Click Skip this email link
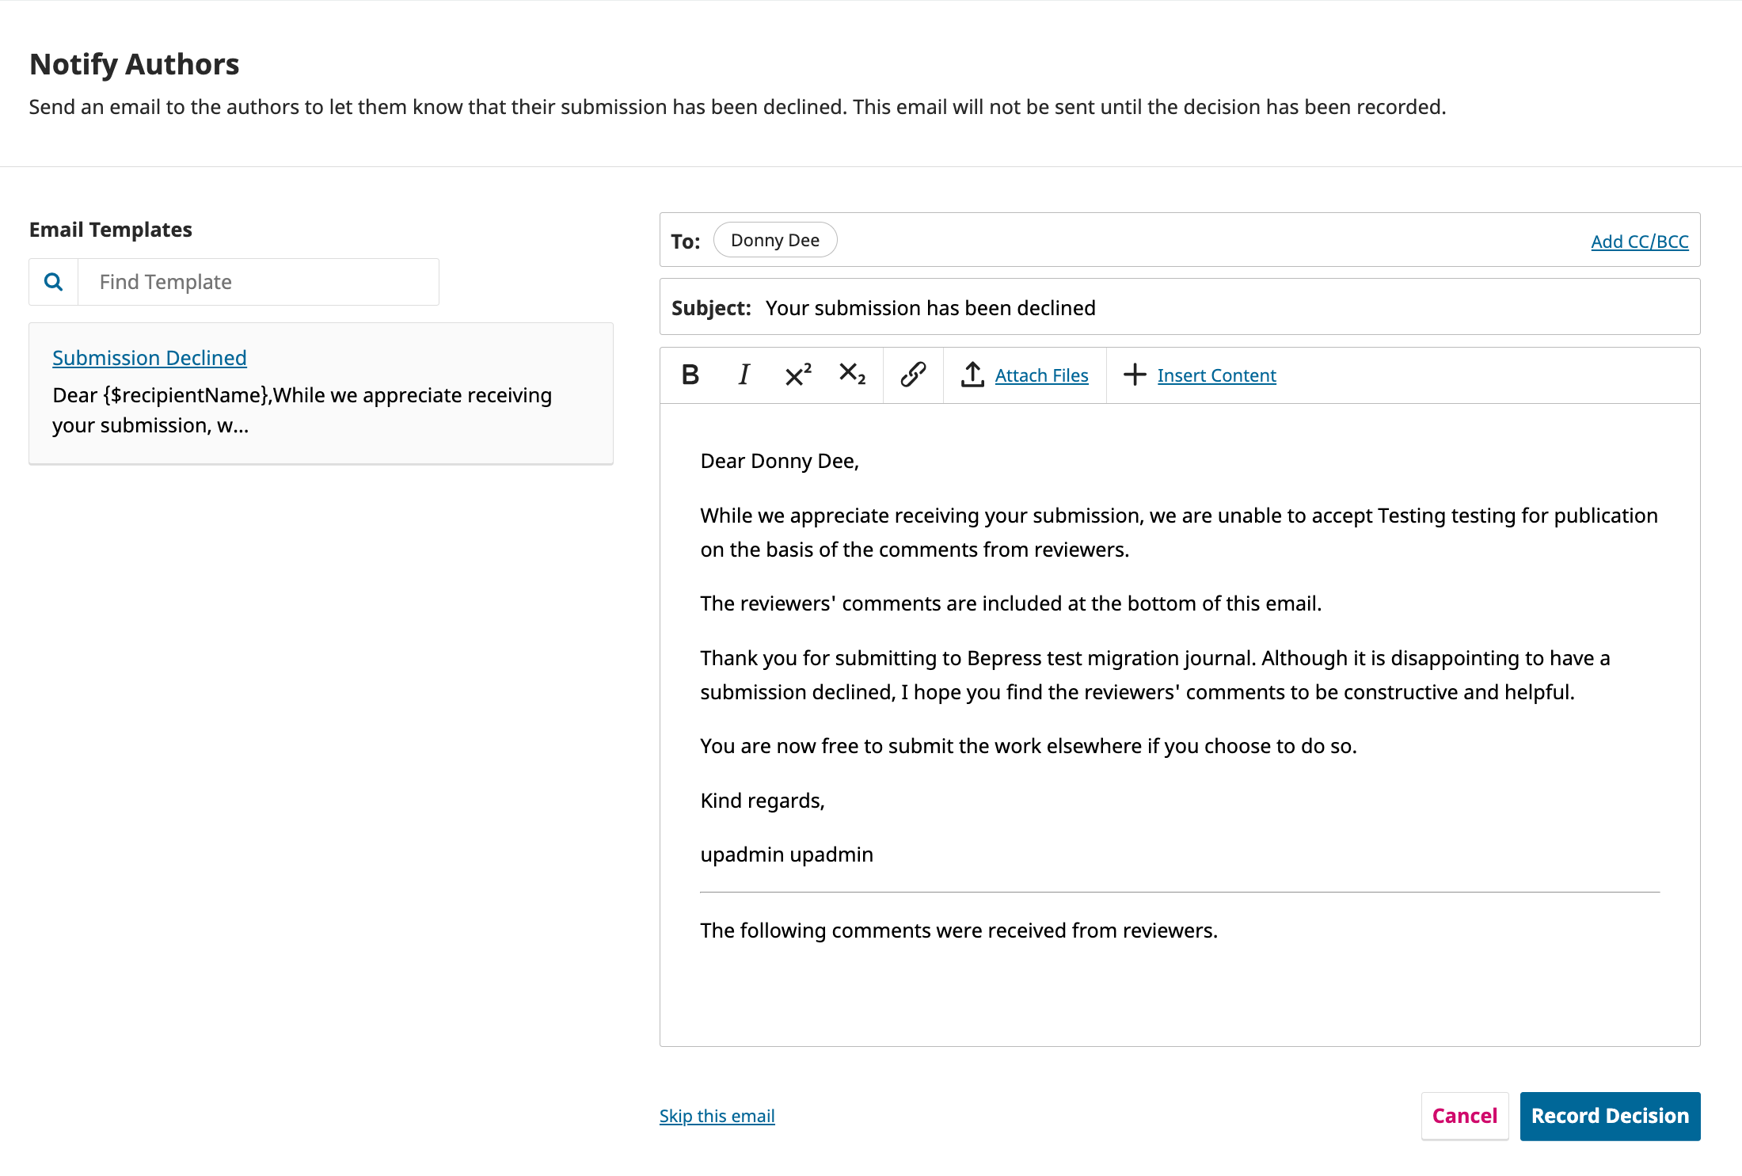Image resolution: width=1742 pixels, height=1176 pixels. click(717, 1116)
